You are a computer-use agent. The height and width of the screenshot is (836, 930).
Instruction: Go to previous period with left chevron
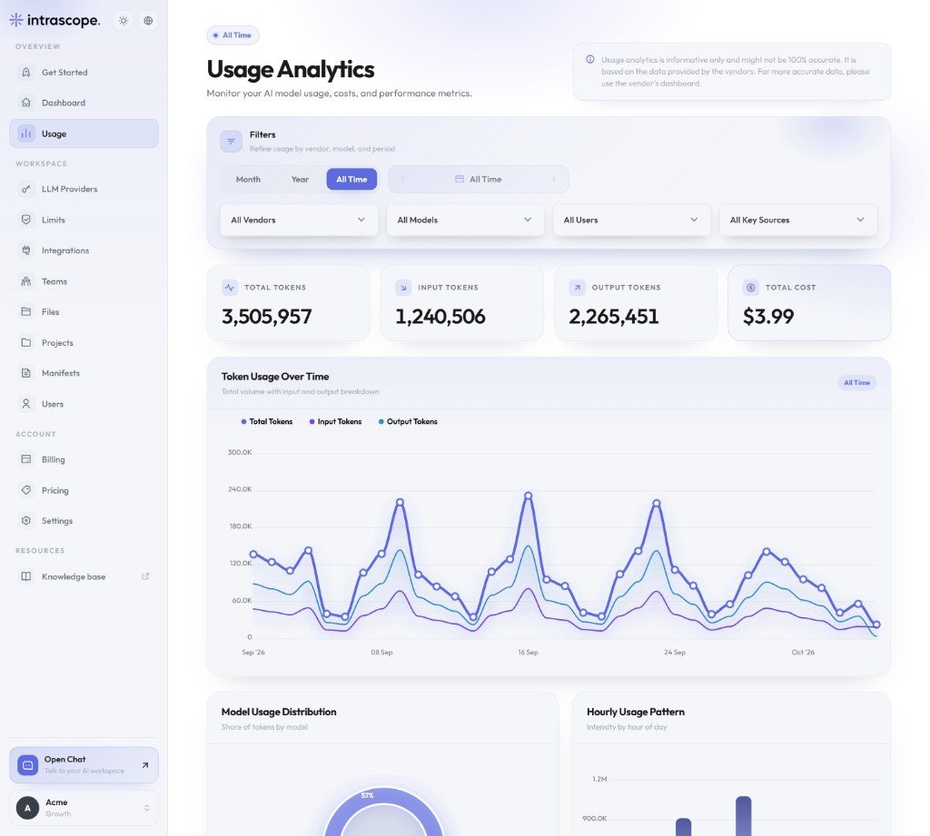402,179
